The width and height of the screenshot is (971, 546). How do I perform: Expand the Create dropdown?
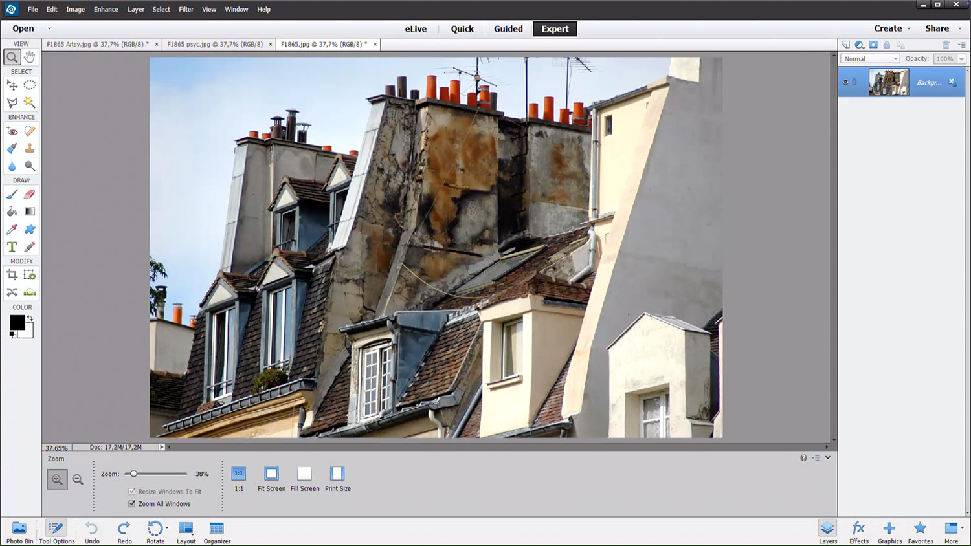pyautogui.click(x=892, y=28)
